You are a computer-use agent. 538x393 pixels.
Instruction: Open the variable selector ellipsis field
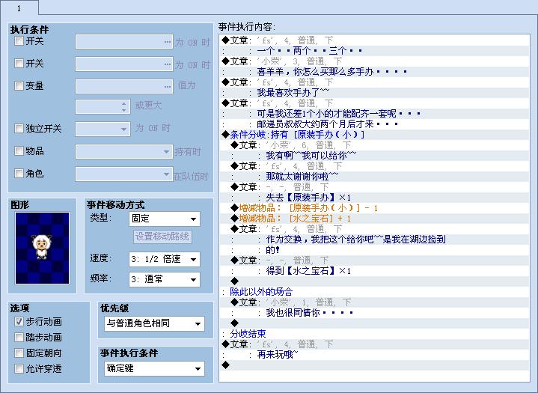pyautogui.click(x=124, y=87)
